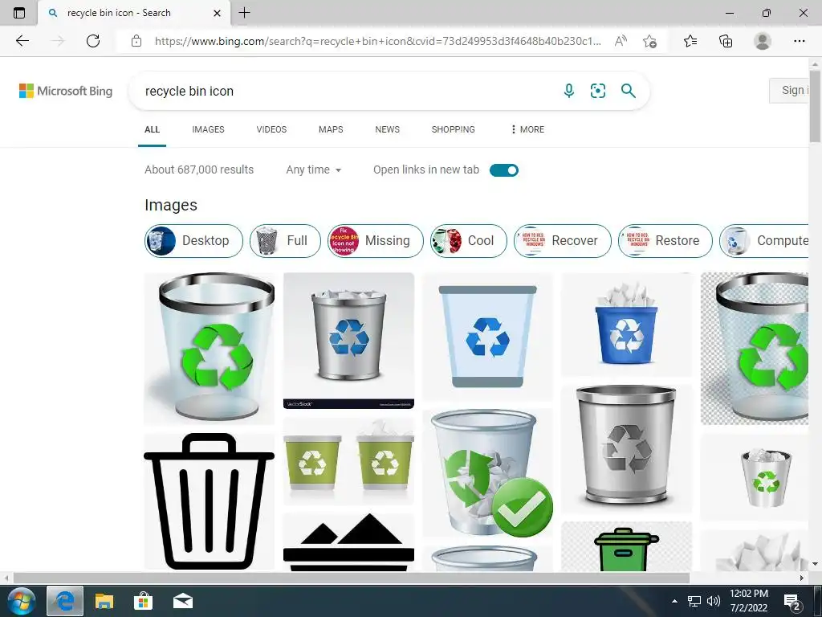Open green lidded dumpster bin image
The height and width of the screenshot is (617, 822).
tap(626, 546)
